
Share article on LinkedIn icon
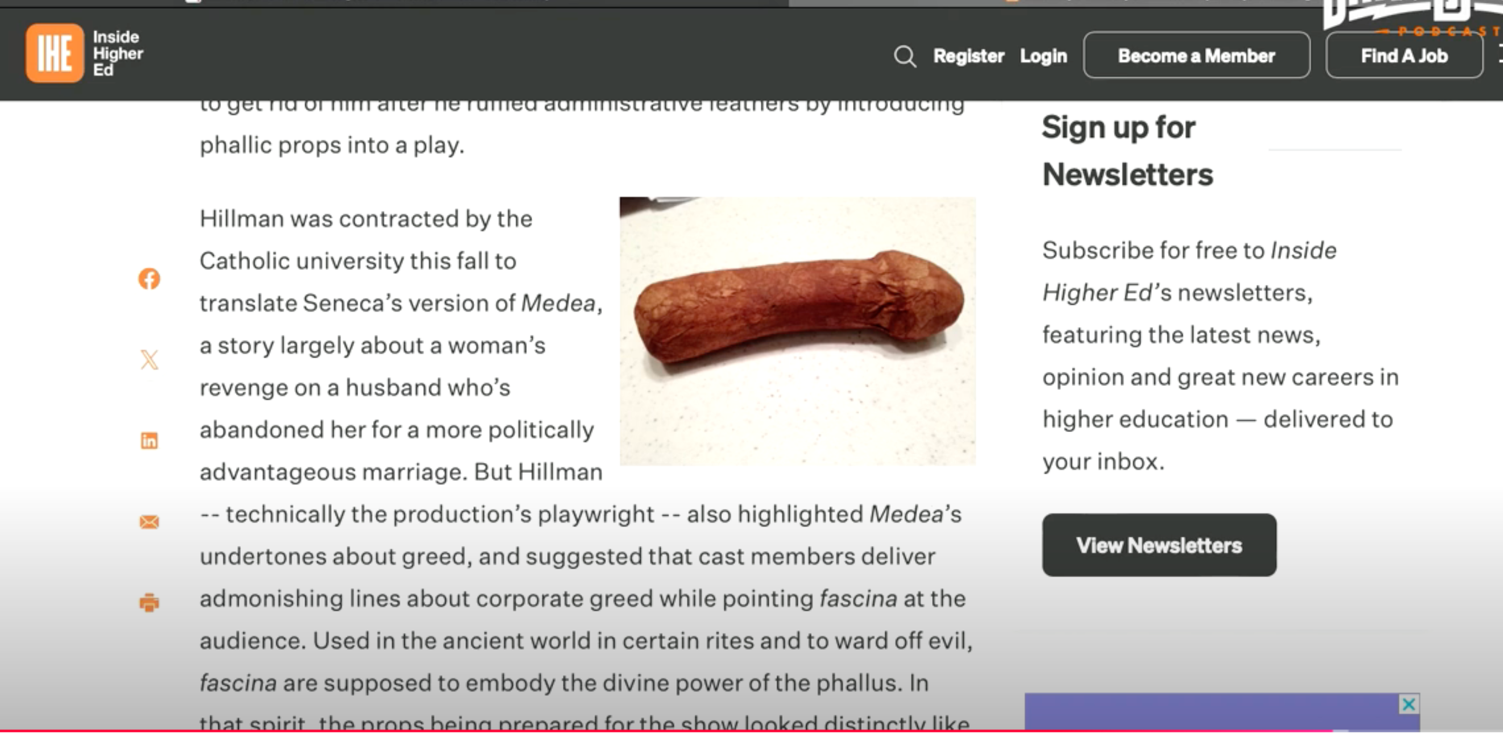[149, 441]
